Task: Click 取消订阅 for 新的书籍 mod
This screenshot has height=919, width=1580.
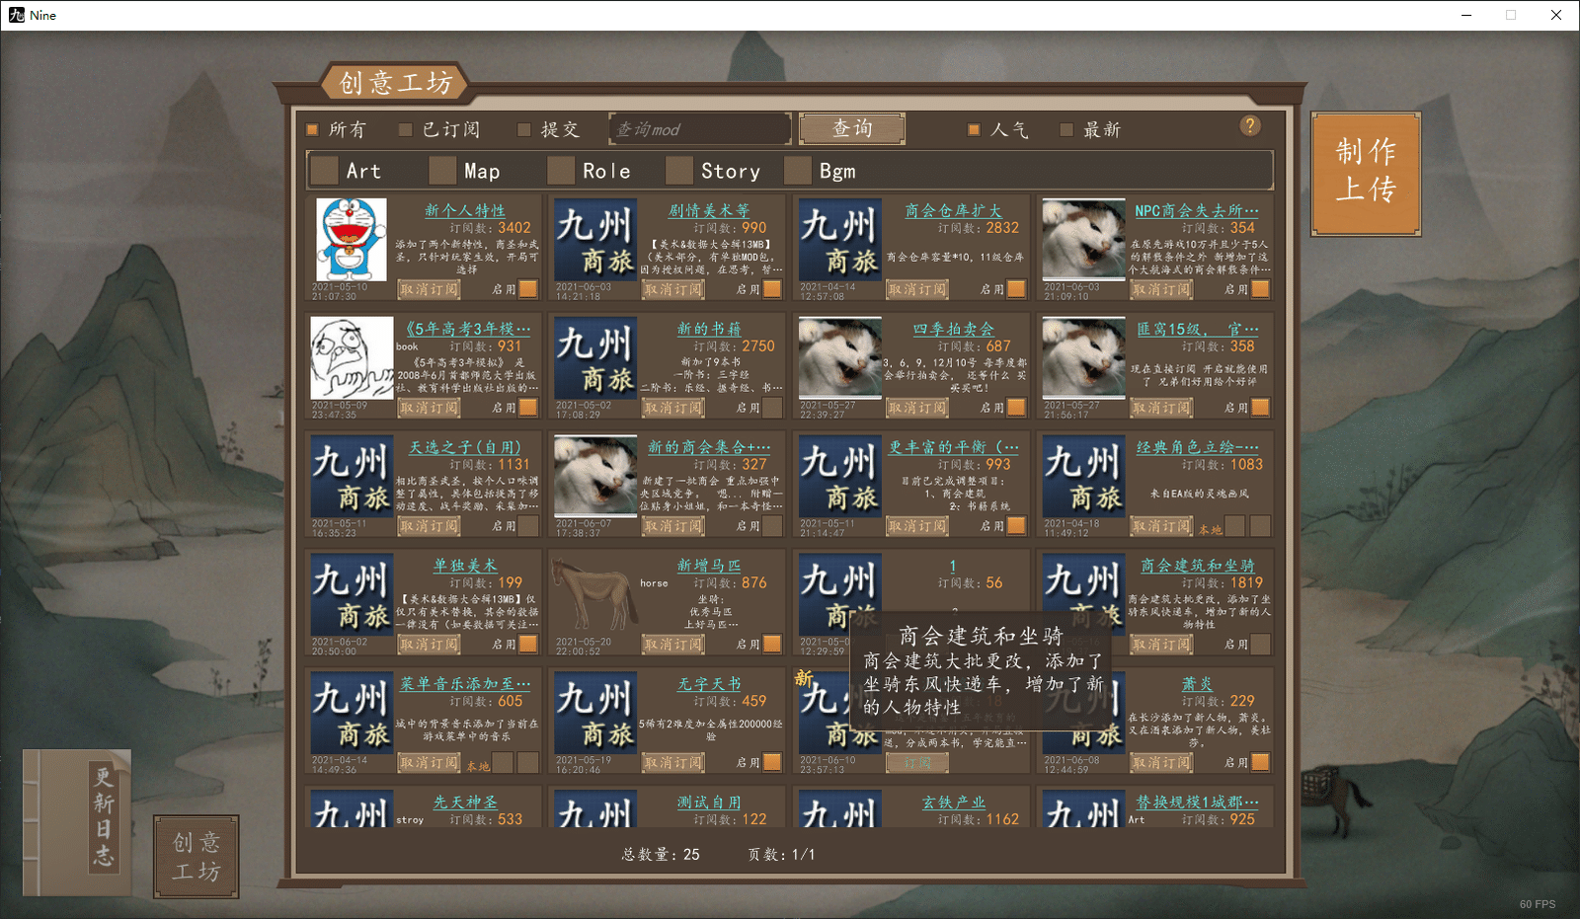Action: [673, 408]
